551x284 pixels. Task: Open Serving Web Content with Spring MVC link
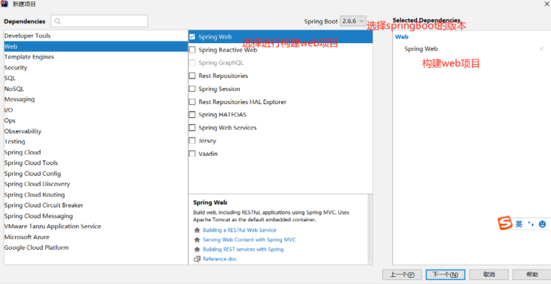(x=249, y=240)
